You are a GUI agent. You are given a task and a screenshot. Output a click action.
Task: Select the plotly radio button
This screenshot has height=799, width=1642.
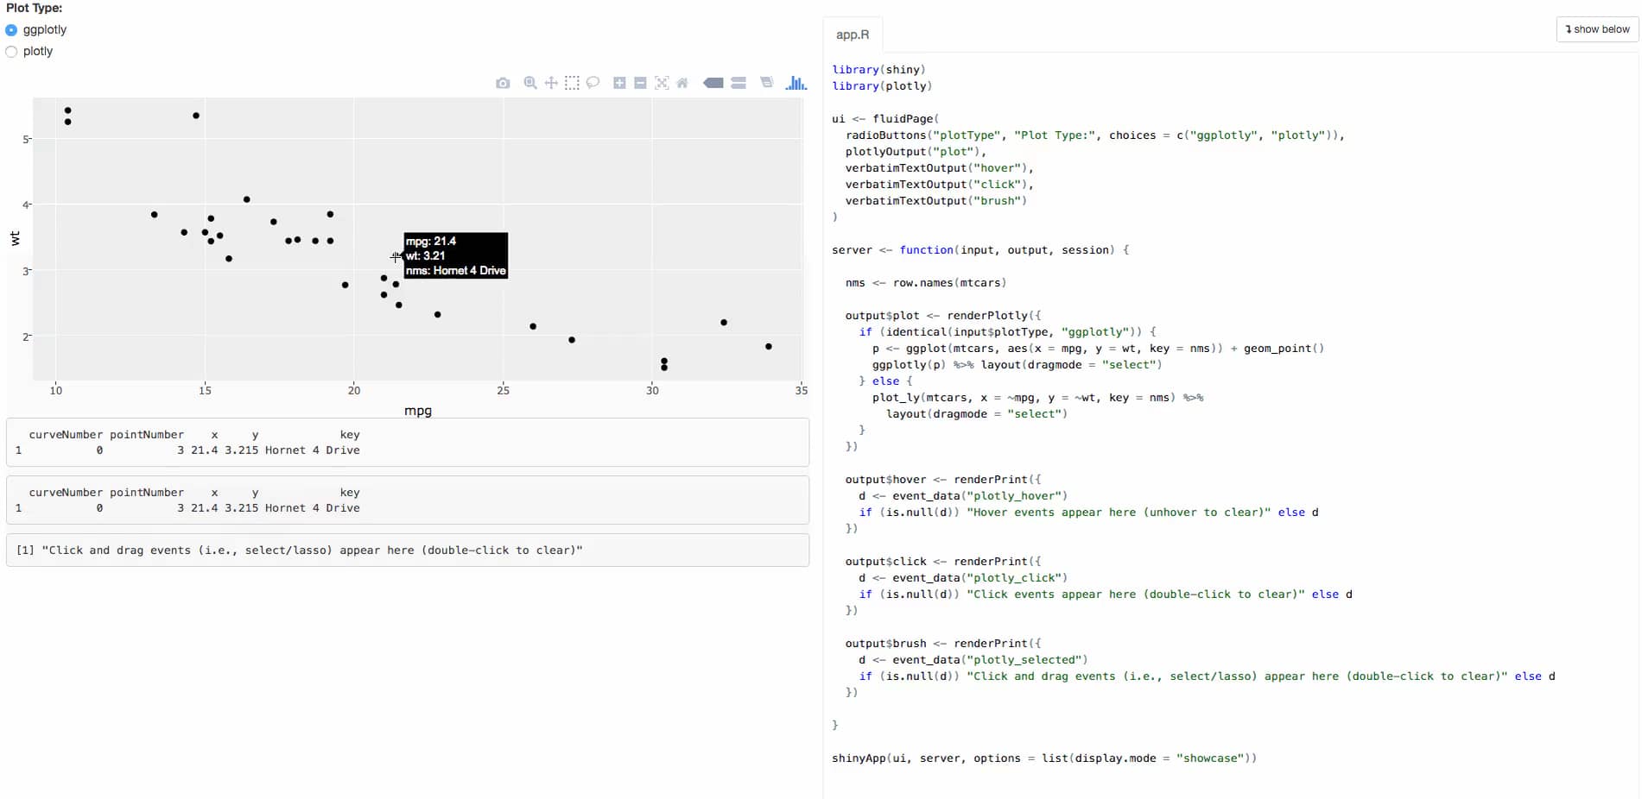11,52
